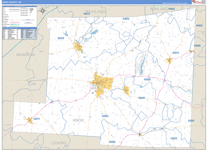Click ZIP code label 44842
This screenshot has height=150, width=207.
point(171,9)
